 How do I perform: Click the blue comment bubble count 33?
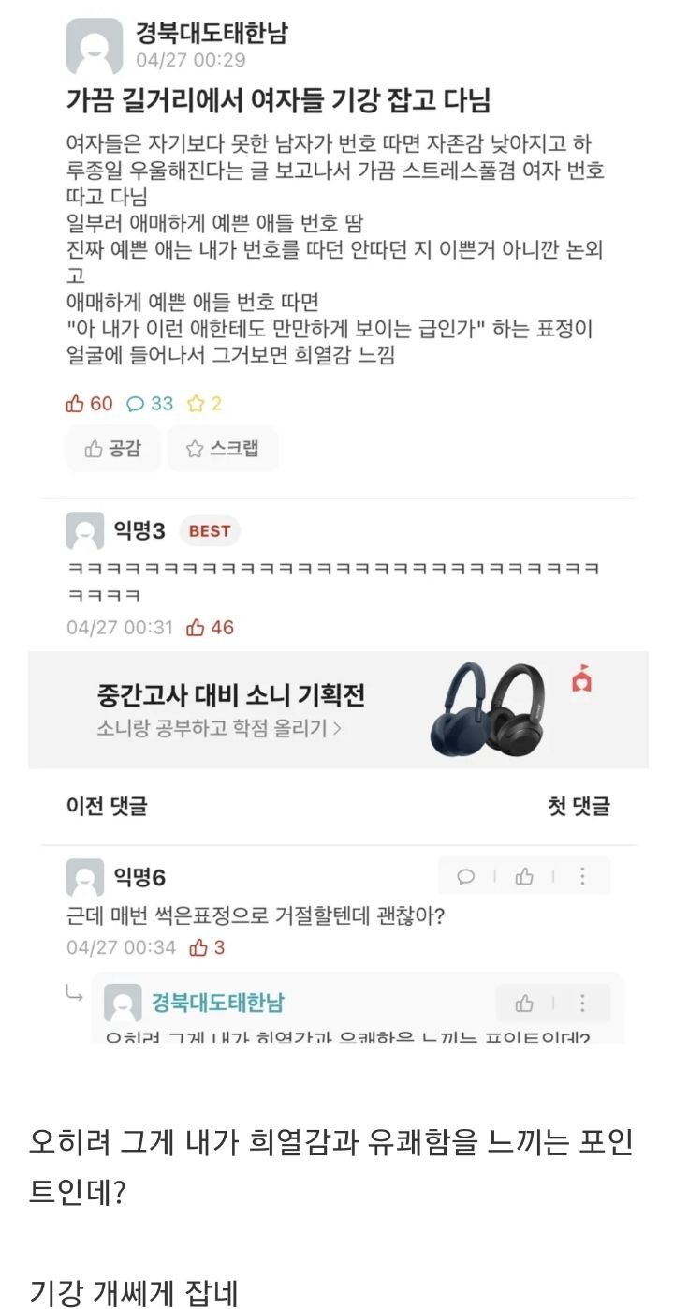coord(150,404)
